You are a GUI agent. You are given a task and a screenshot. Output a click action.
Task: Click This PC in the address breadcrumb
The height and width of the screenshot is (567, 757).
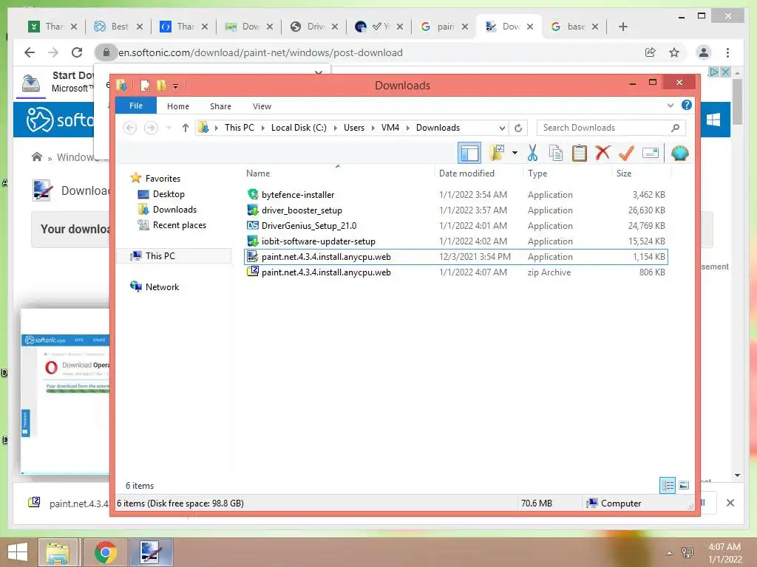pyautogui.click(x=239, y=128)
